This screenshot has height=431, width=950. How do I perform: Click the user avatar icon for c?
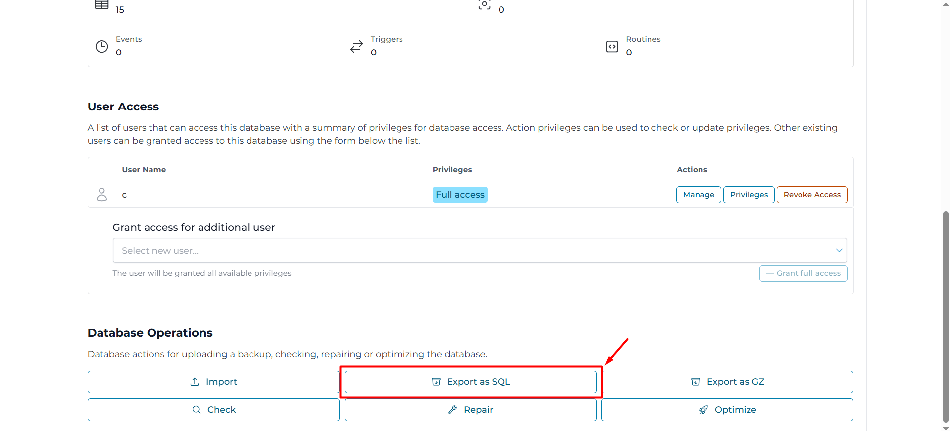coord(102,195)
